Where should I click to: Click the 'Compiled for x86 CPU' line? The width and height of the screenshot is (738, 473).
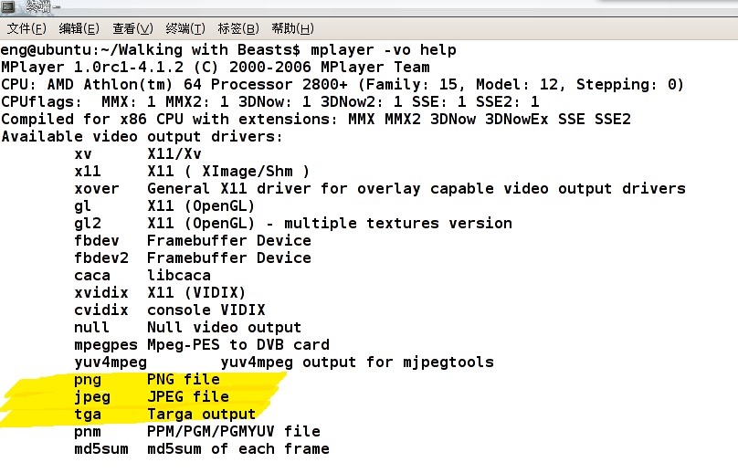click(x=316, y=120)
